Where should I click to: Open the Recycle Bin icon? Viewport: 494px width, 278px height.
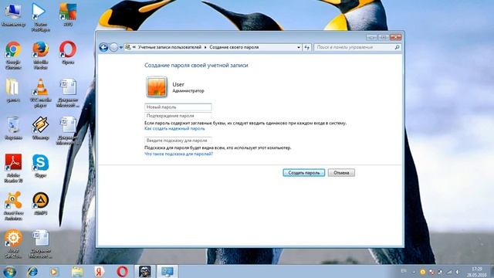13,128
